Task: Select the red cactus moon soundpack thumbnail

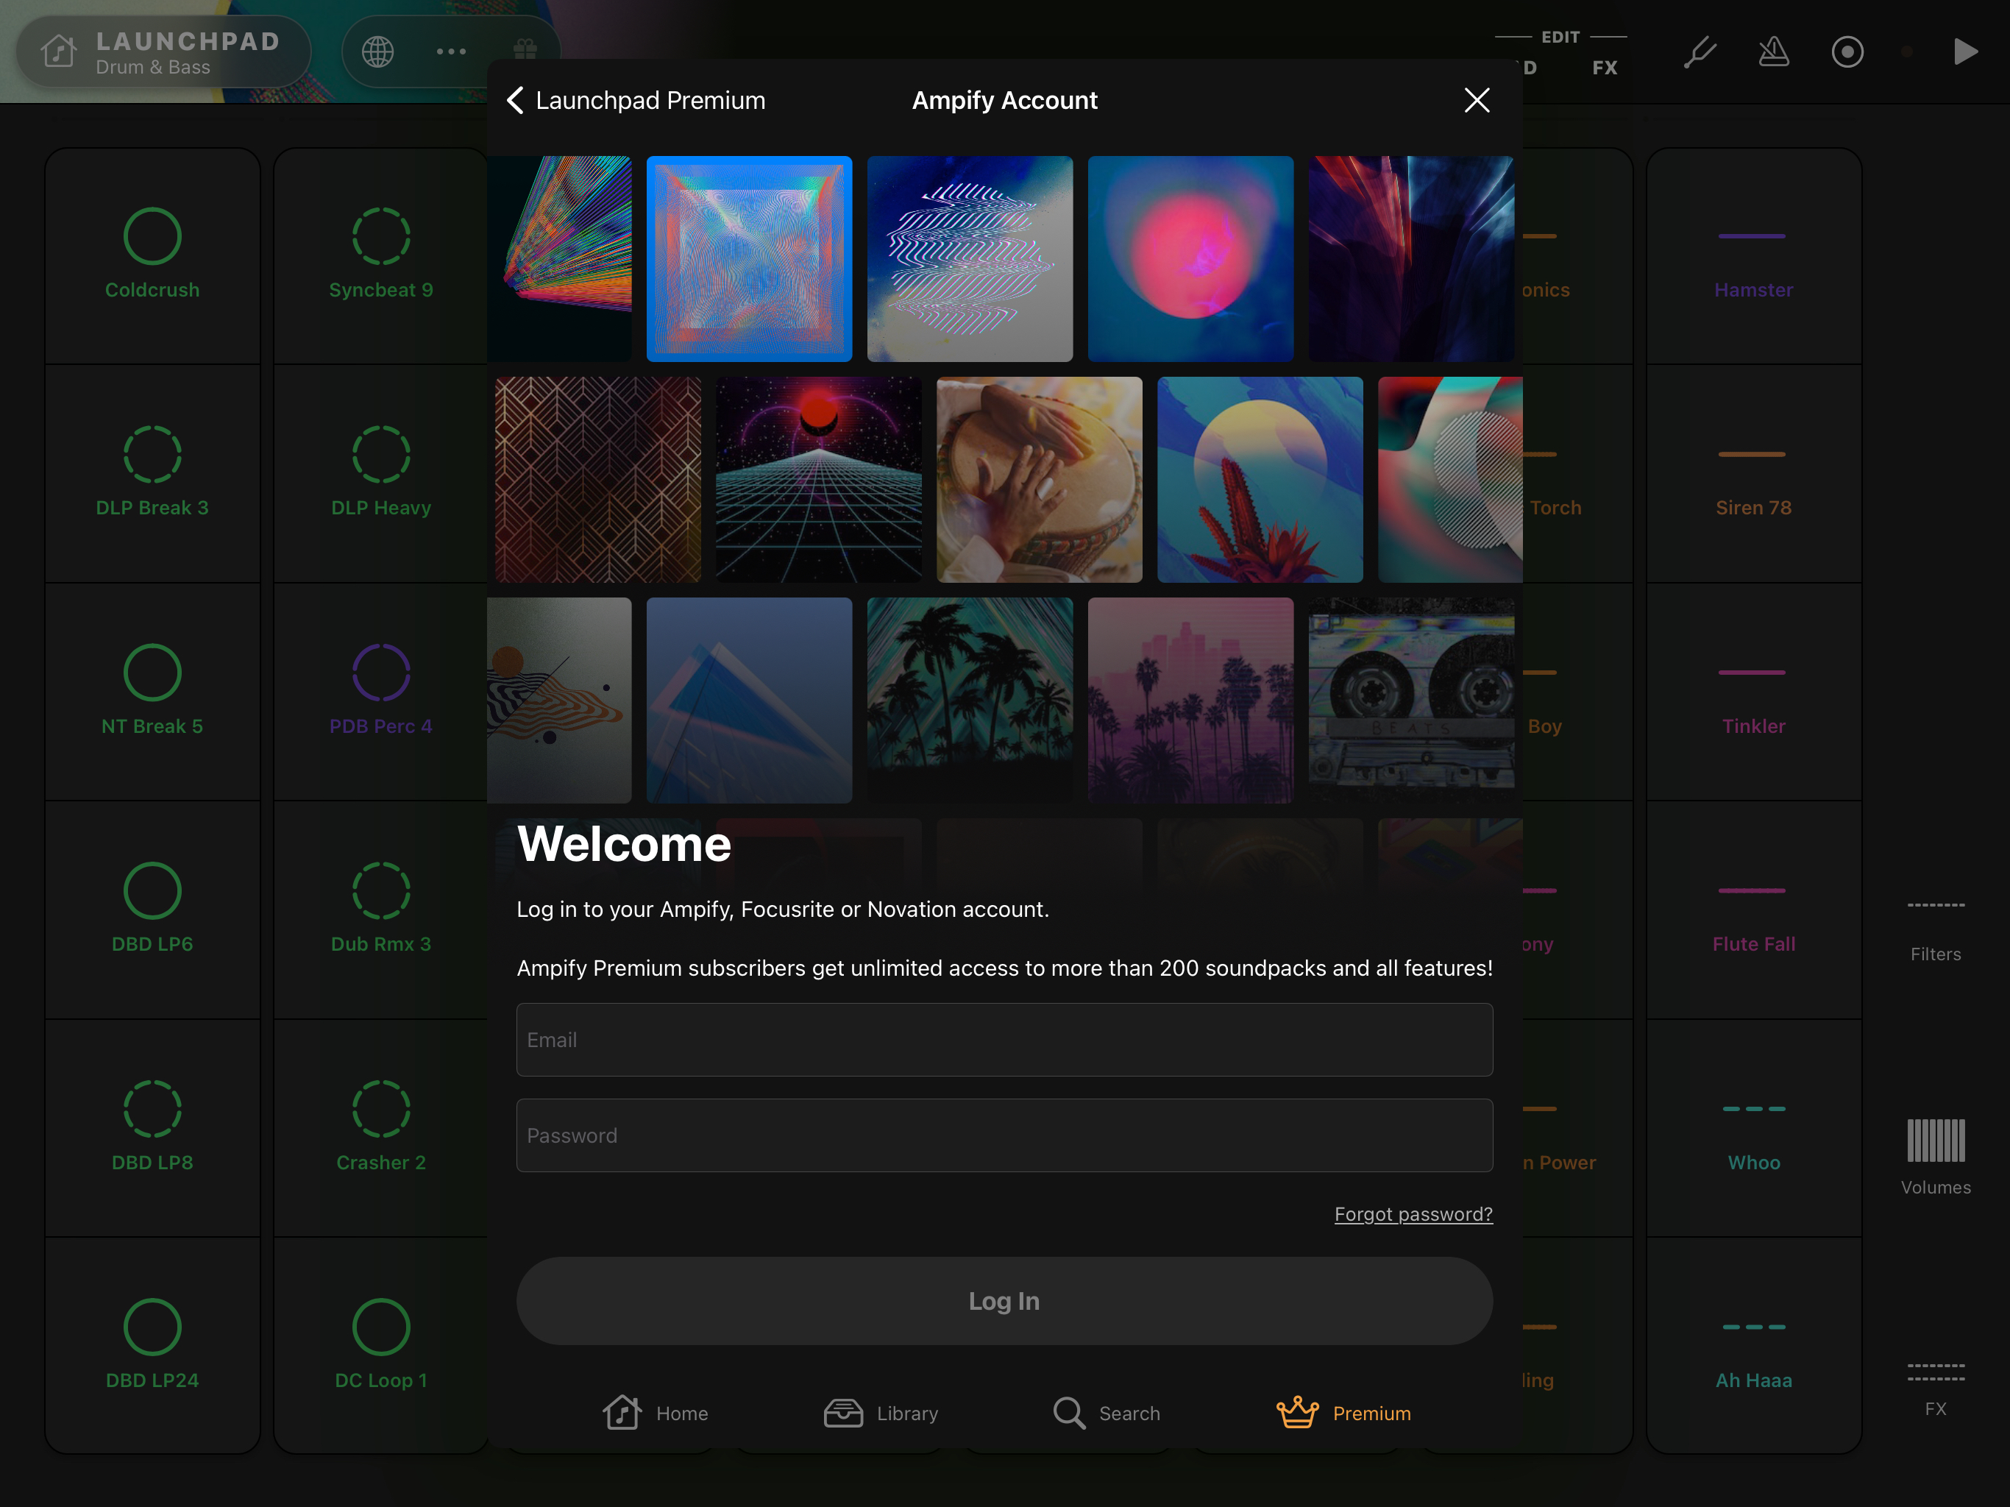Action: (x=1260, y=480)
